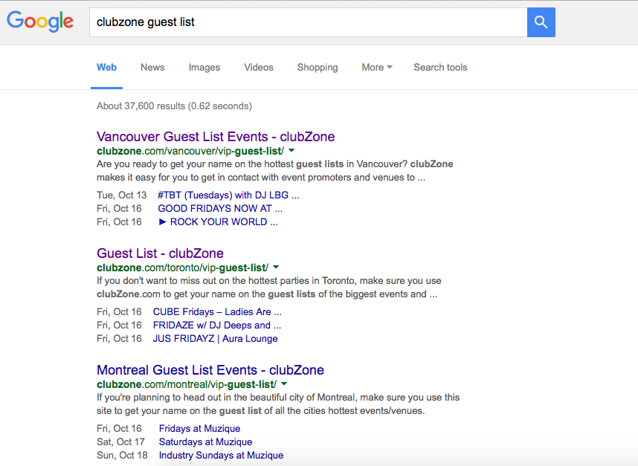Viewport: 638px width, 466px height.
Task: Click the Toronto snippet starting 'If you don't want'
Action: pyautogui.click(x=269, y=288)
